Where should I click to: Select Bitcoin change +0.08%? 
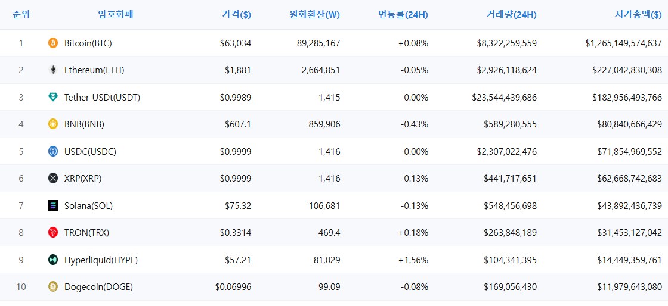[x=413, y=43]
